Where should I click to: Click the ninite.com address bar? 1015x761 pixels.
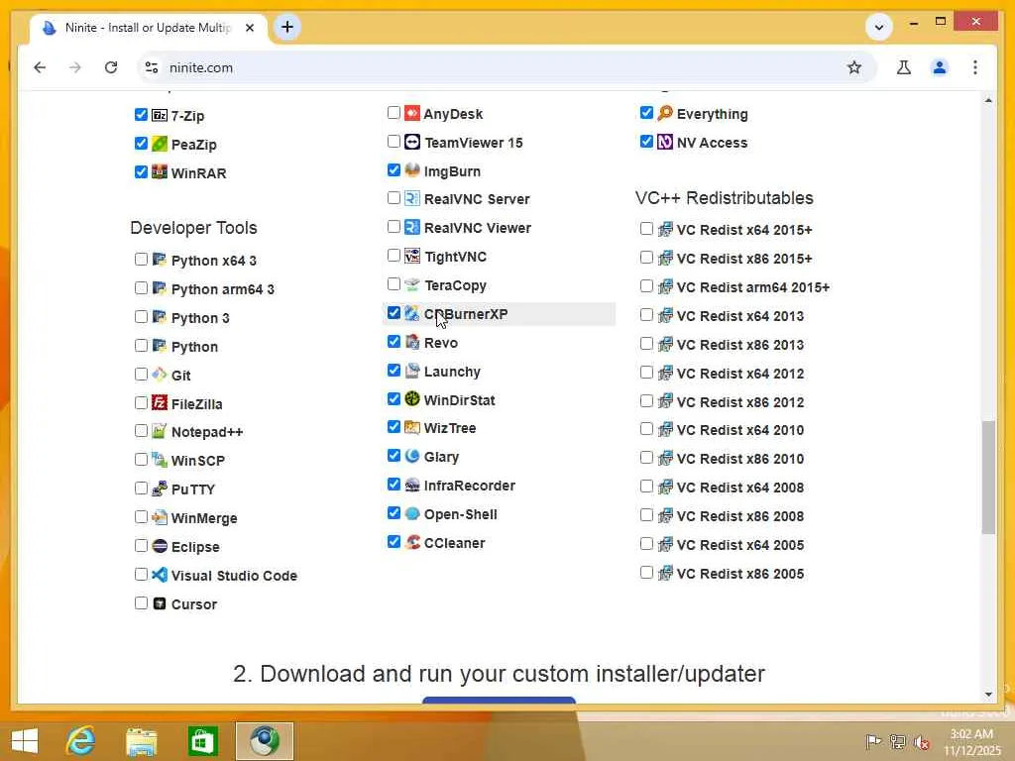pyautogui.click(x=507, y=67)
